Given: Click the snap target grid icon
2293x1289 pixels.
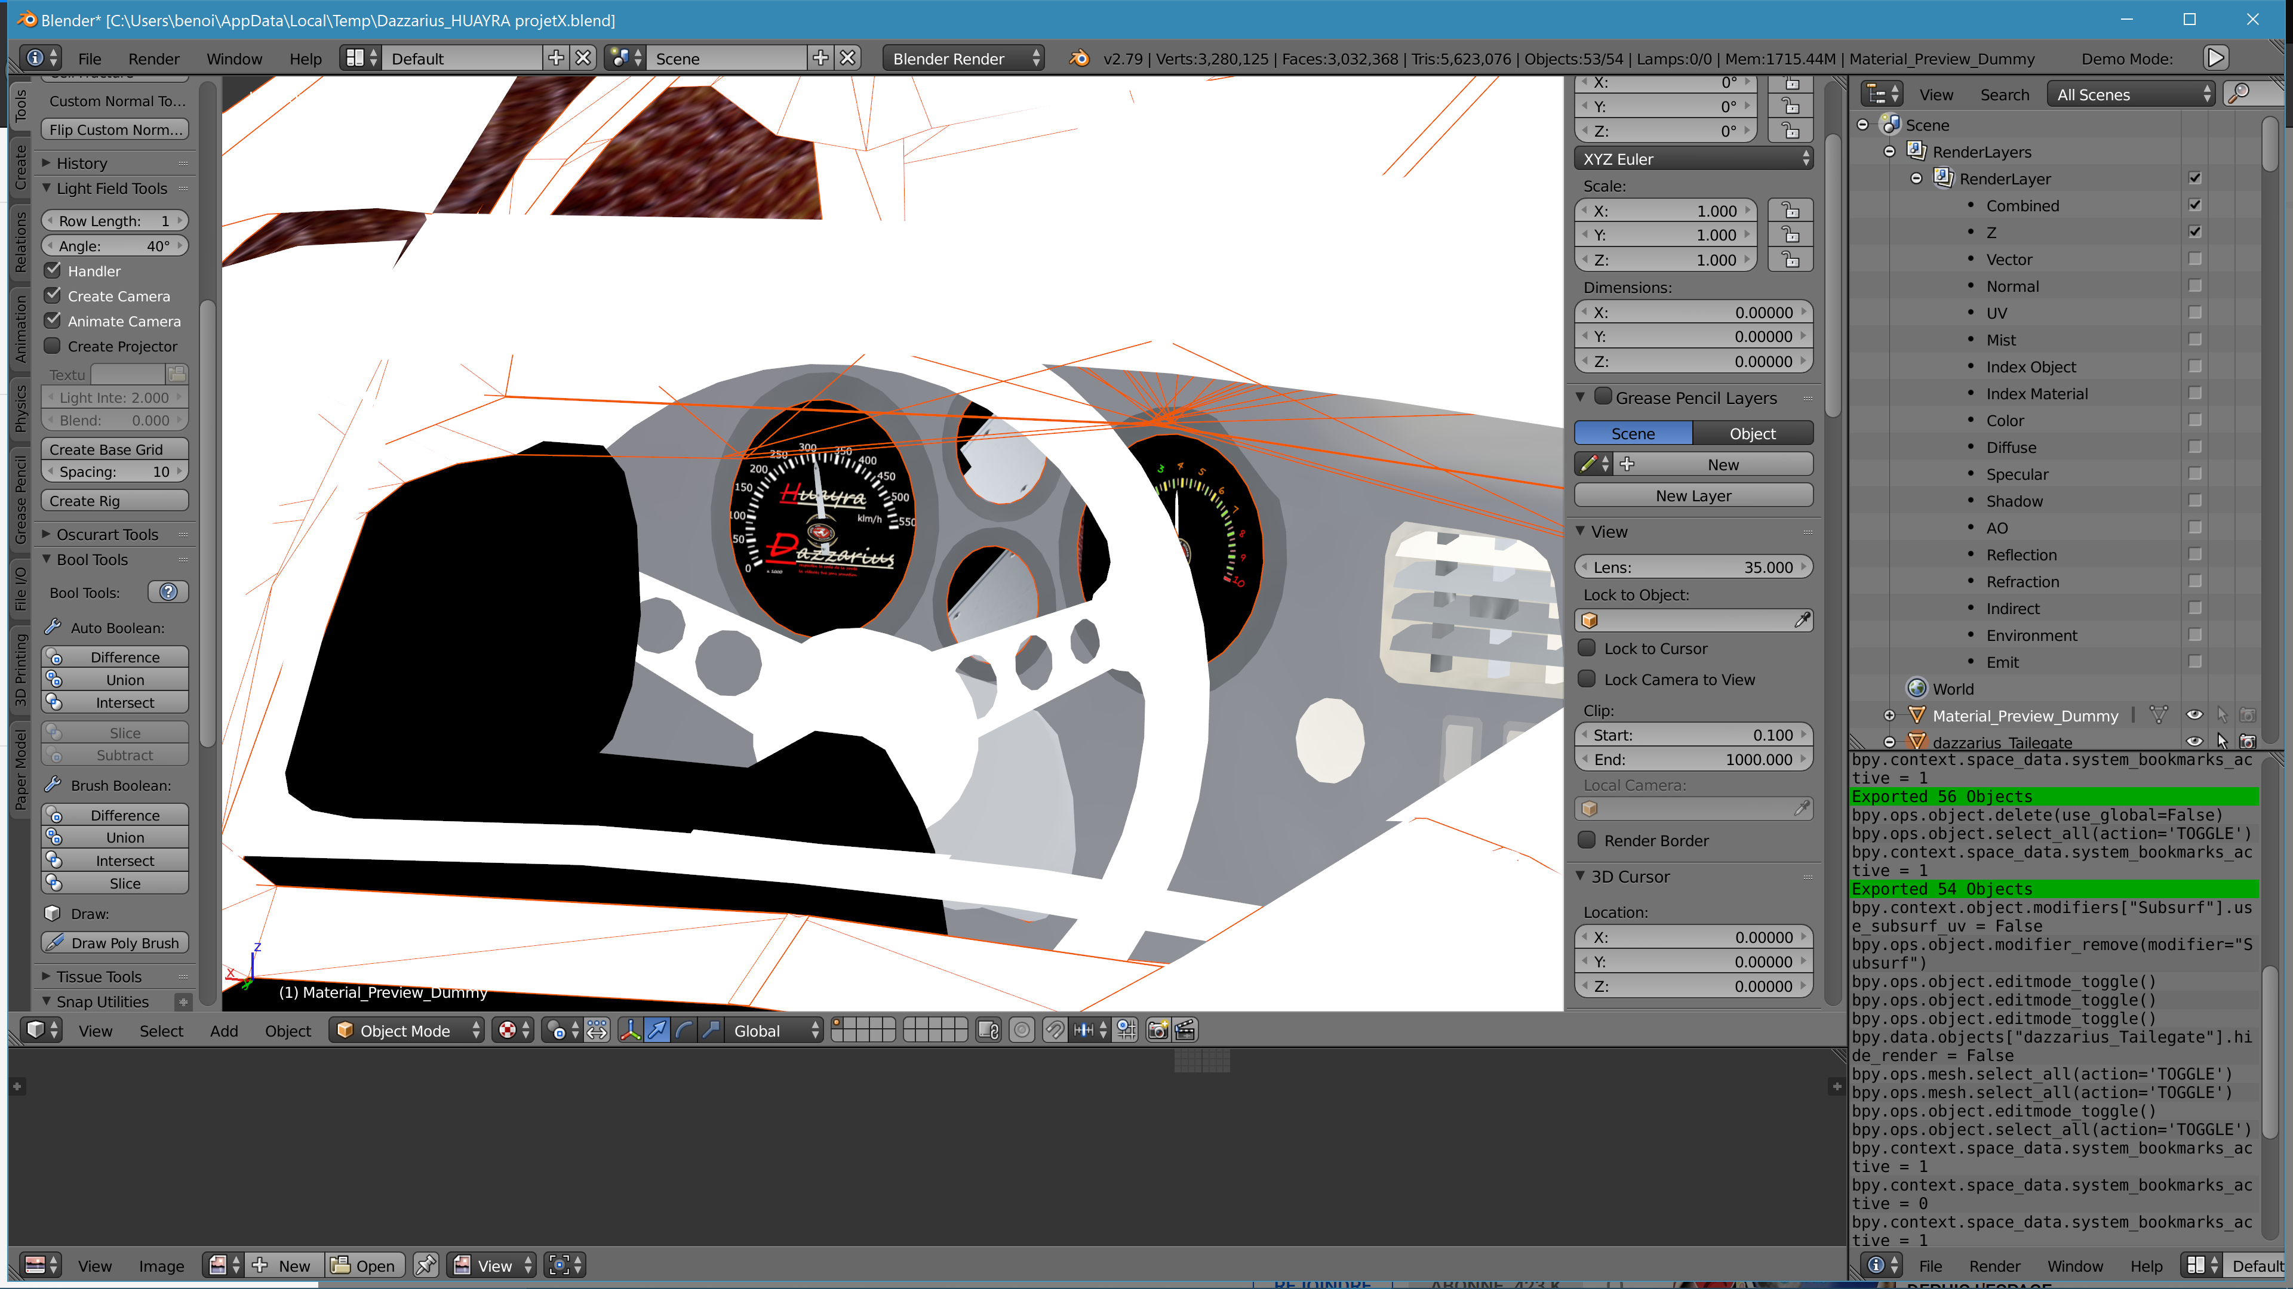Looking at the screenshot, I should point(1126,1030).
